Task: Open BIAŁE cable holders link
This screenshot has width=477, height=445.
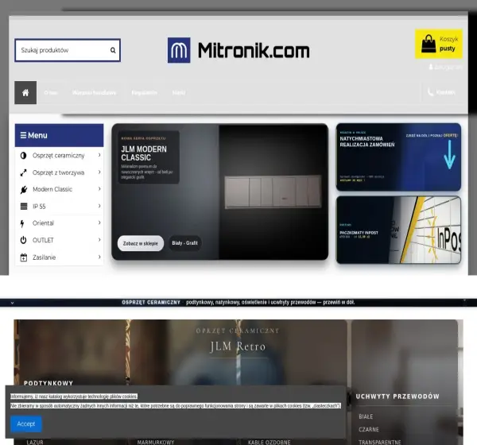Action: coord(366,416)
